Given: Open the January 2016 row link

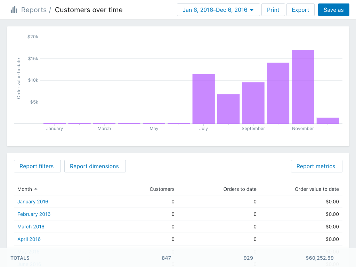Looking at the screenshot, I should (x=33, y=202).
